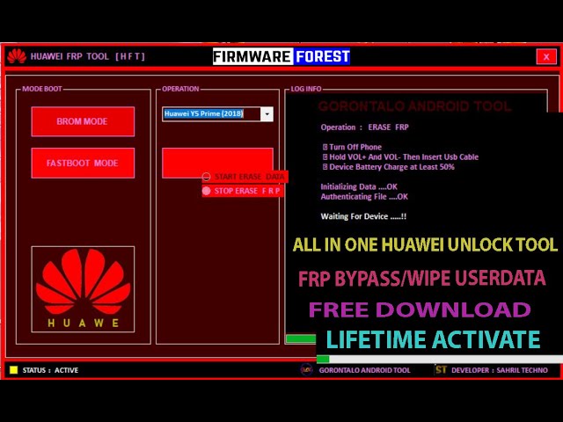Viewport: 563px width, 422px height.
Task: Click the 'DEVELOPER : SAHRIL TECHNO' text
Action: (500, 370)
